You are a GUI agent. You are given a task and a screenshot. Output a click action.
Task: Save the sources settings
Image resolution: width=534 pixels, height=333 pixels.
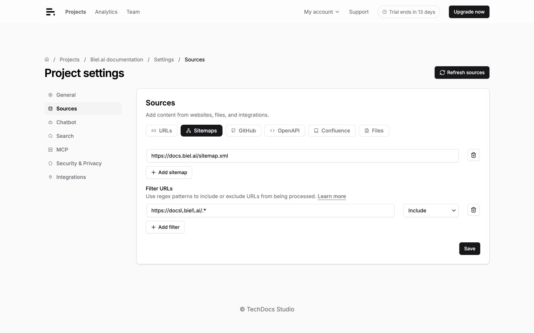469,249
